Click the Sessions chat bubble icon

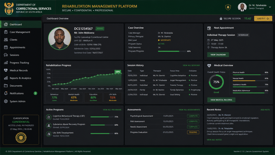6,55
